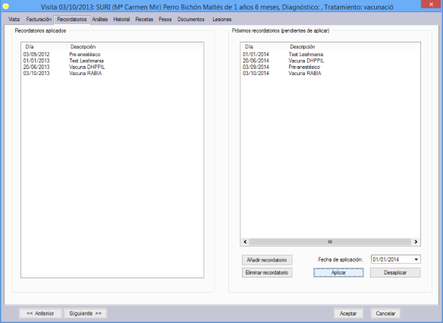Viewport: 443px width, 323px height.
Task: Click the Desaplicar button
Action: 395,272
